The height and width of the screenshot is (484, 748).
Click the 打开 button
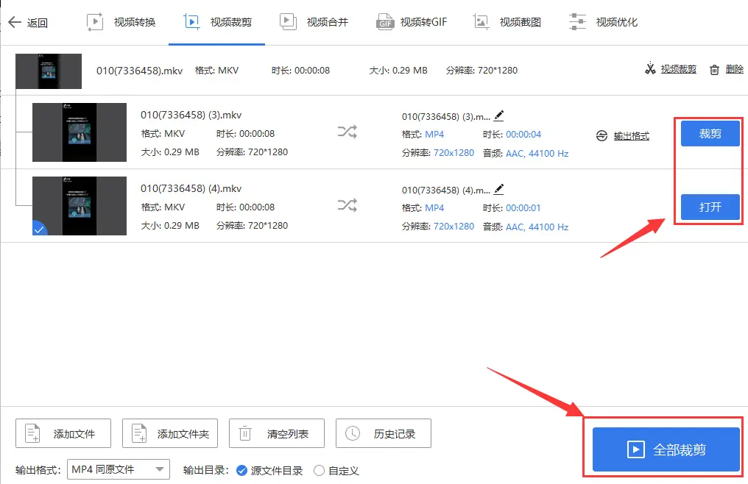(x=710, y=207)
